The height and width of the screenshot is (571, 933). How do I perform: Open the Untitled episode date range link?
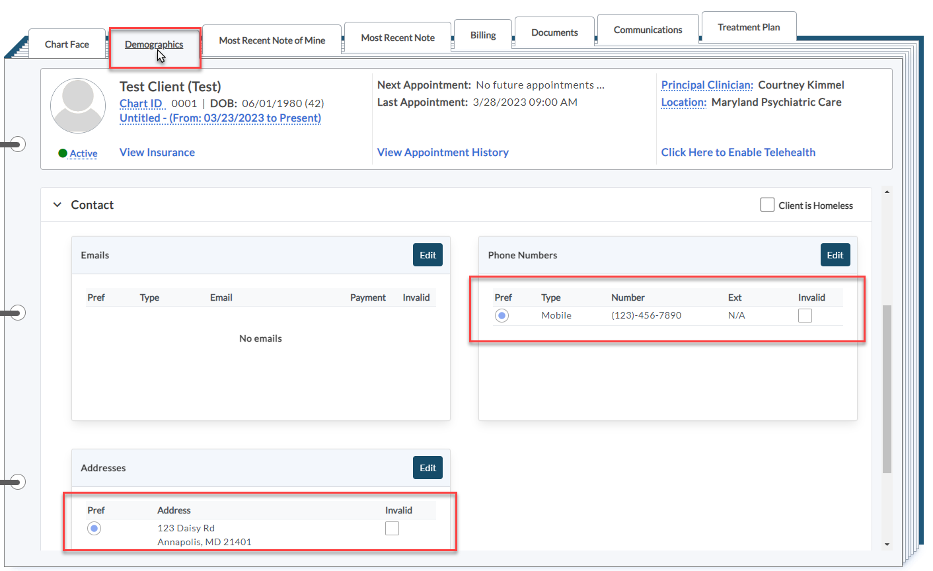pyautogui.click(x=220, y=118)
